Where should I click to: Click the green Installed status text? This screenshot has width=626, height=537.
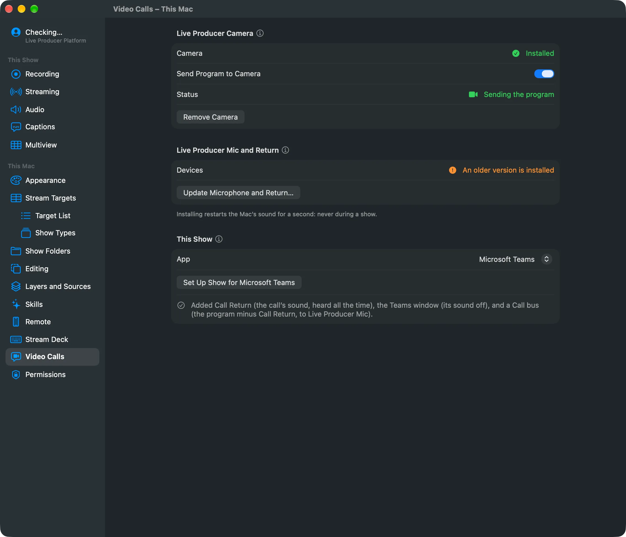click(x=540, y=53)
